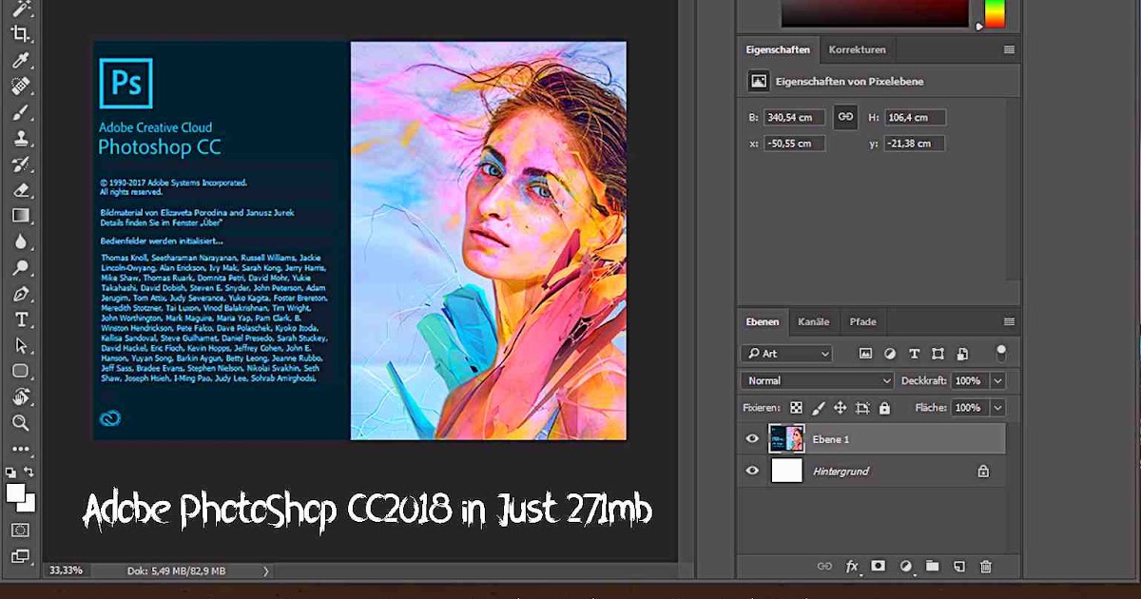Select the Brush tool

21,112
